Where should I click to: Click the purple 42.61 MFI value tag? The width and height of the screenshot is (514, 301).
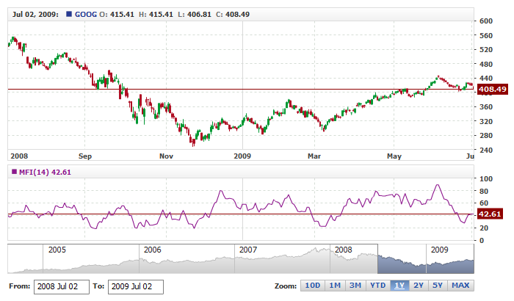tap(490, 214)
